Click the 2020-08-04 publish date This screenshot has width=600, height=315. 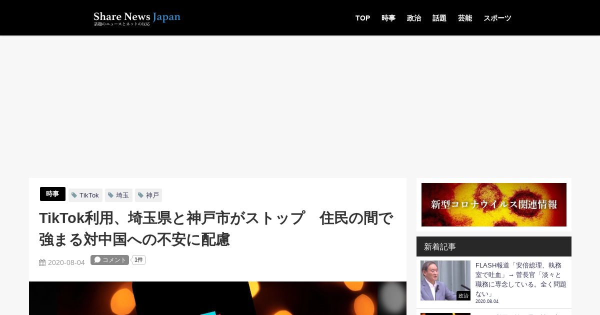click(x=66, y=262)
